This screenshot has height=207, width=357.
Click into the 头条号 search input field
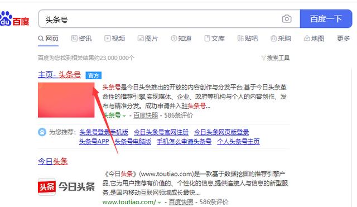point(160,19)
